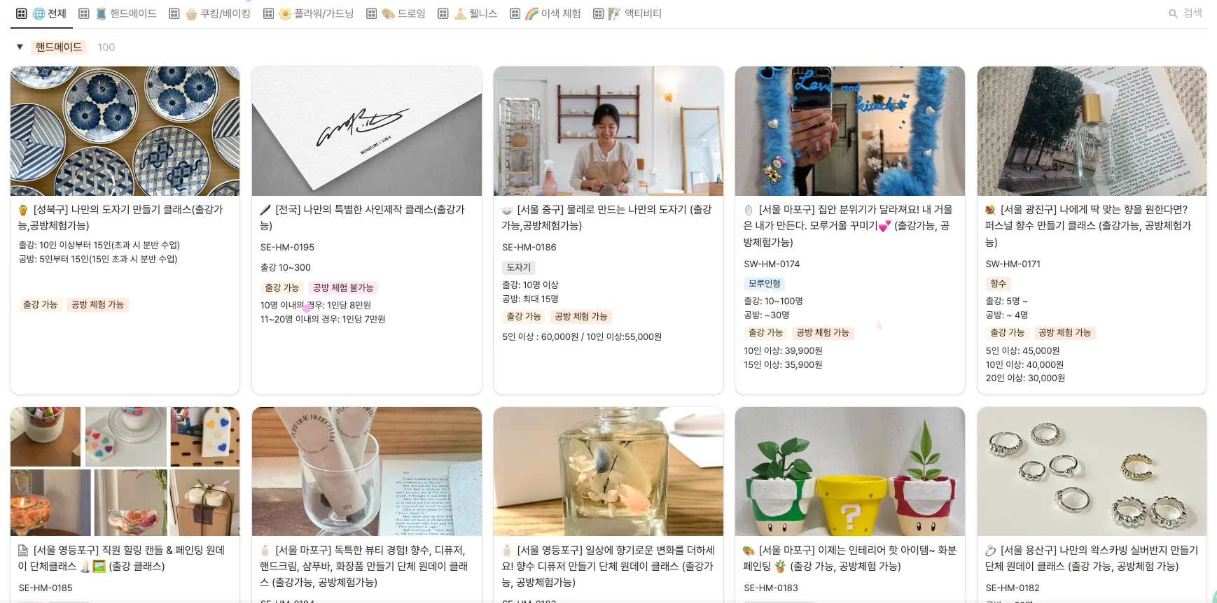The height and width of the screenshot is (603, 1217).
Task: Click the rainbow icon of 이색 체험 tab
Action: (x=531, y=13)
